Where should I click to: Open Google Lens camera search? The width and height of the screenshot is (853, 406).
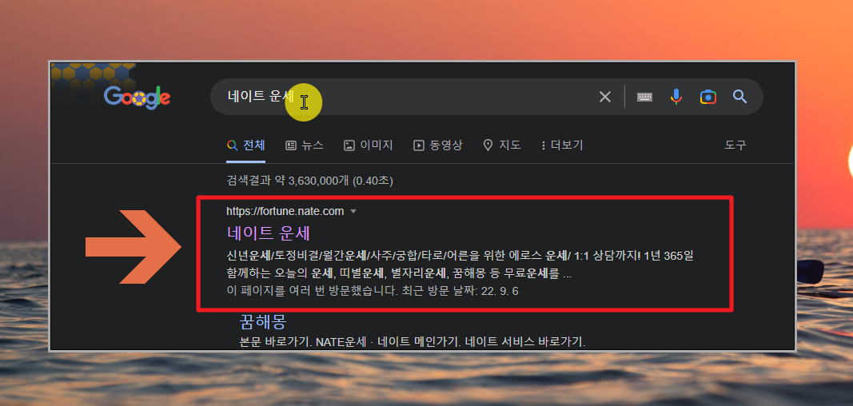coord(708,97)
